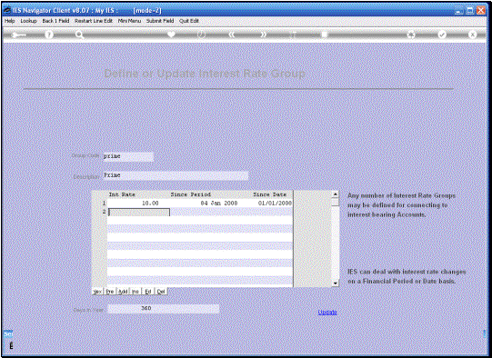Click the double right chevron icon

coord(263,35)
